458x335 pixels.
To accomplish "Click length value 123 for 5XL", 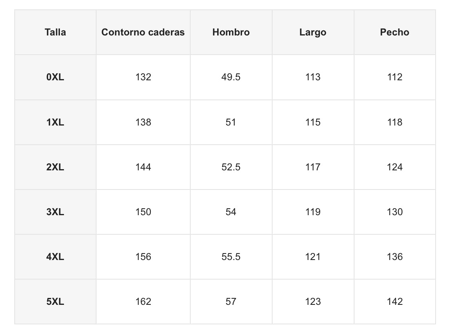I will tap(313, 302).
